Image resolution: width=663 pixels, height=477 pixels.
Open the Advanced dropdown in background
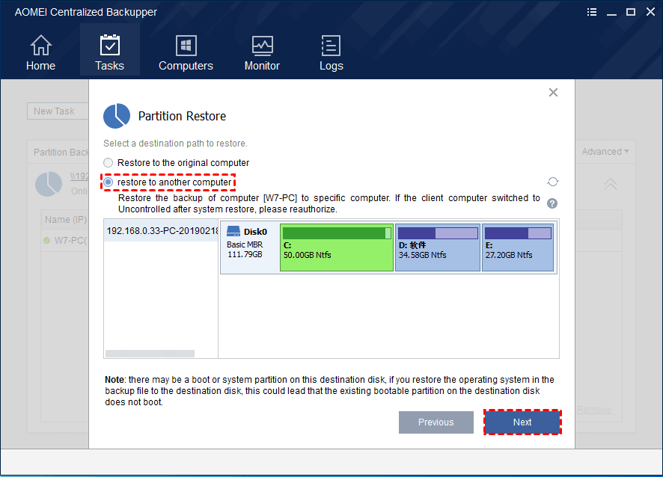point(605,151)
